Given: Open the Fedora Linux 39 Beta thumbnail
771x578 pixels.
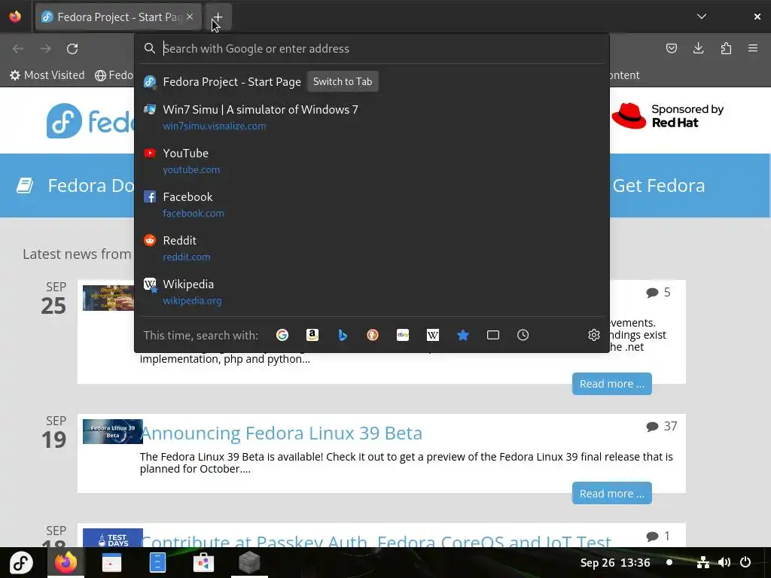Looking at the screenshot, I should tap(113, 431).
